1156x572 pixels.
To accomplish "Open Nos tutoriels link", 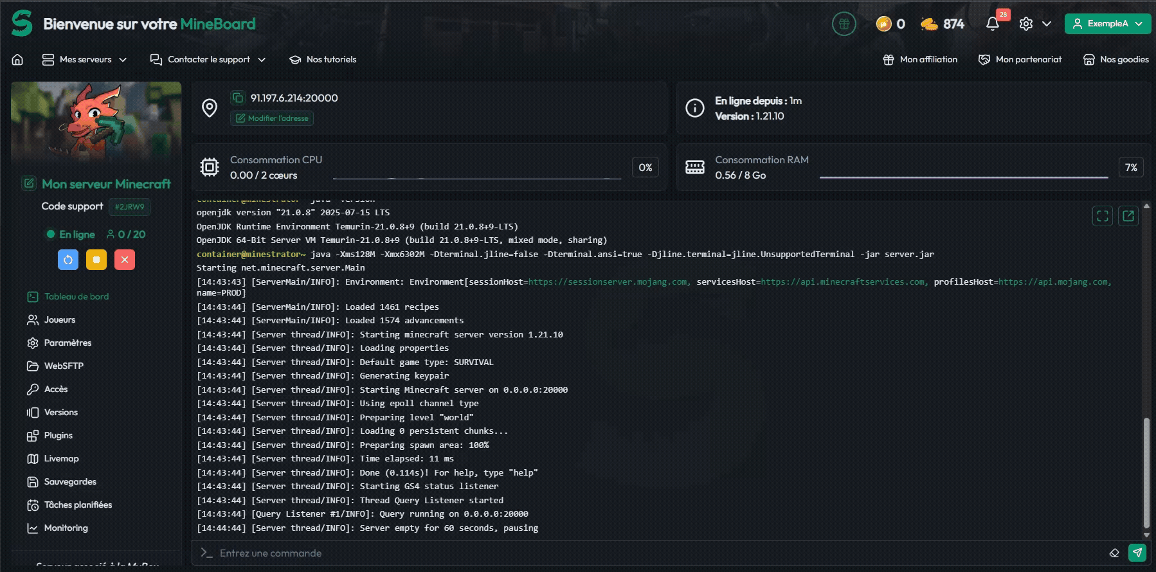I will pos(323,59).
